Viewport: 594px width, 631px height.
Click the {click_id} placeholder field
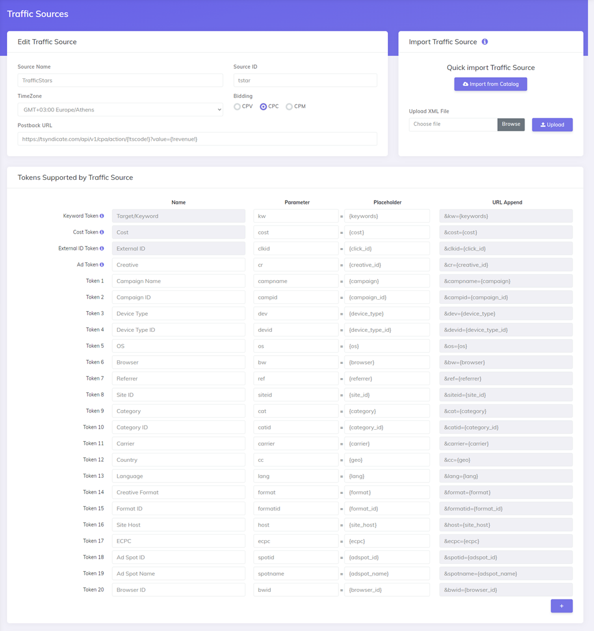(387, 249)
